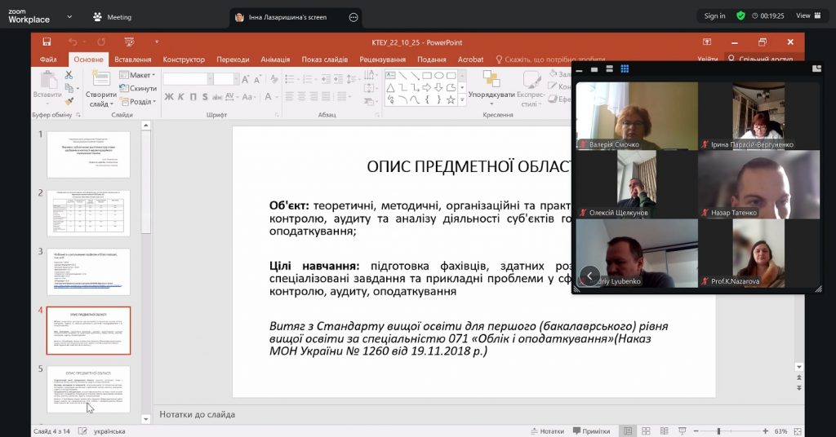Image resolution: width=836 pixels, height=437 pixels.
Task: Switch to the Анімація tab
Action: point(275,60)
